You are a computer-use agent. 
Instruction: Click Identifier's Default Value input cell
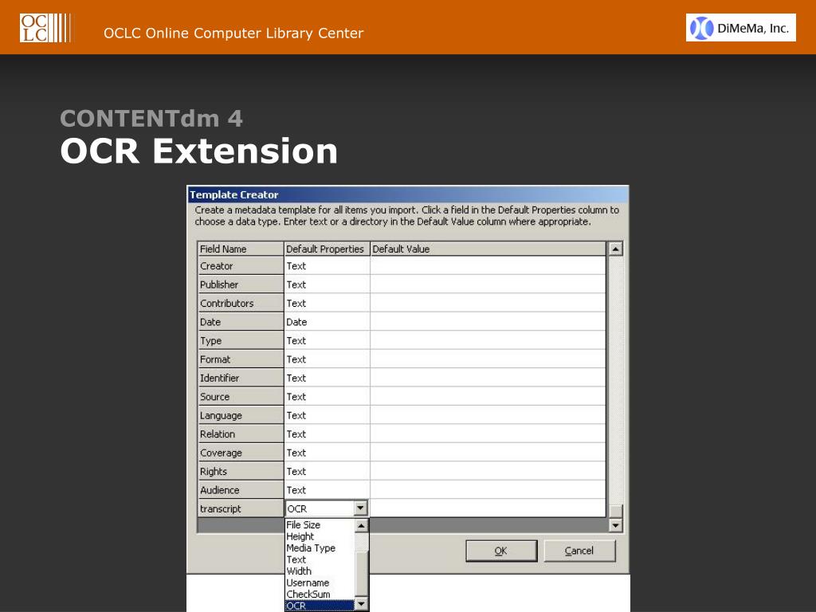click(x=488, y=379)
